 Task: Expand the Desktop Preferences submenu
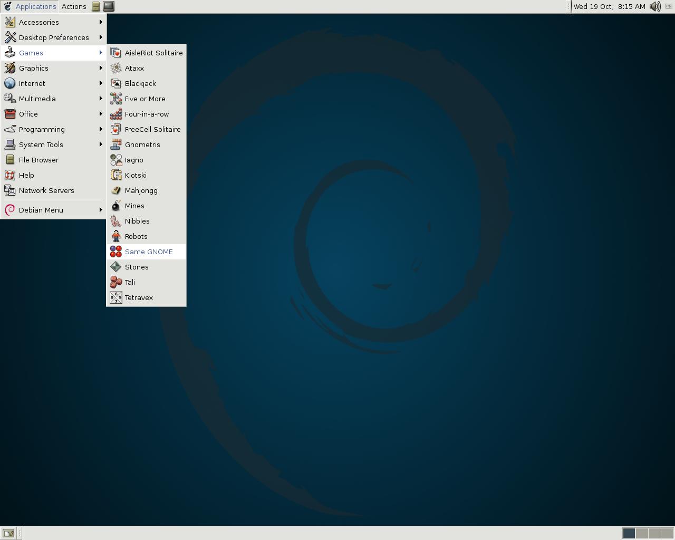point(53,37)
